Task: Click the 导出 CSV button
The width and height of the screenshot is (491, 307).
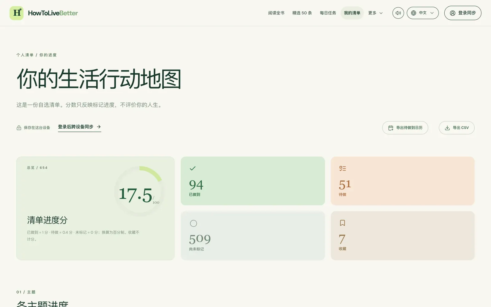Action: pyautogui.click(x=457, y=128)
